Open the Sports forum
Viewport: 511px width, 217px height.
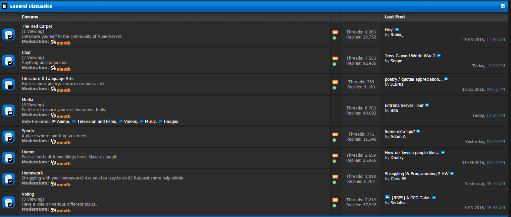[28, 131]
